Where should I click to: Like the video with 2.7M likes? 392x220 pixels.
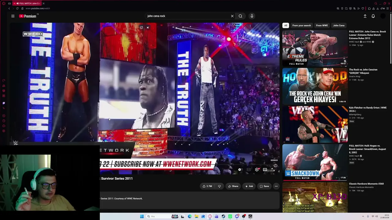click(207, 186)
